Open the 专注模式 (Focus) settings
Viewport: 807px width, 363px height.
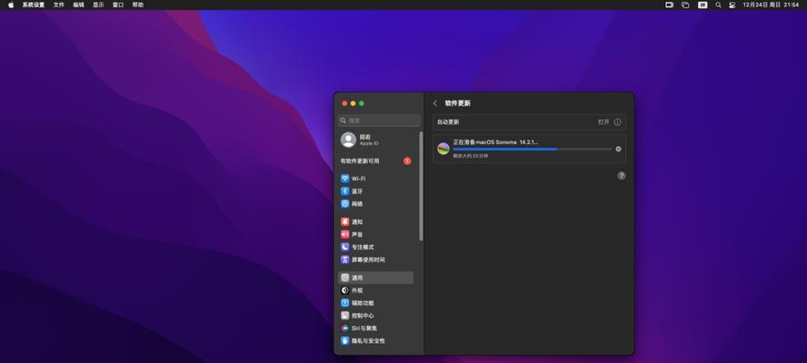pos(375,247)
